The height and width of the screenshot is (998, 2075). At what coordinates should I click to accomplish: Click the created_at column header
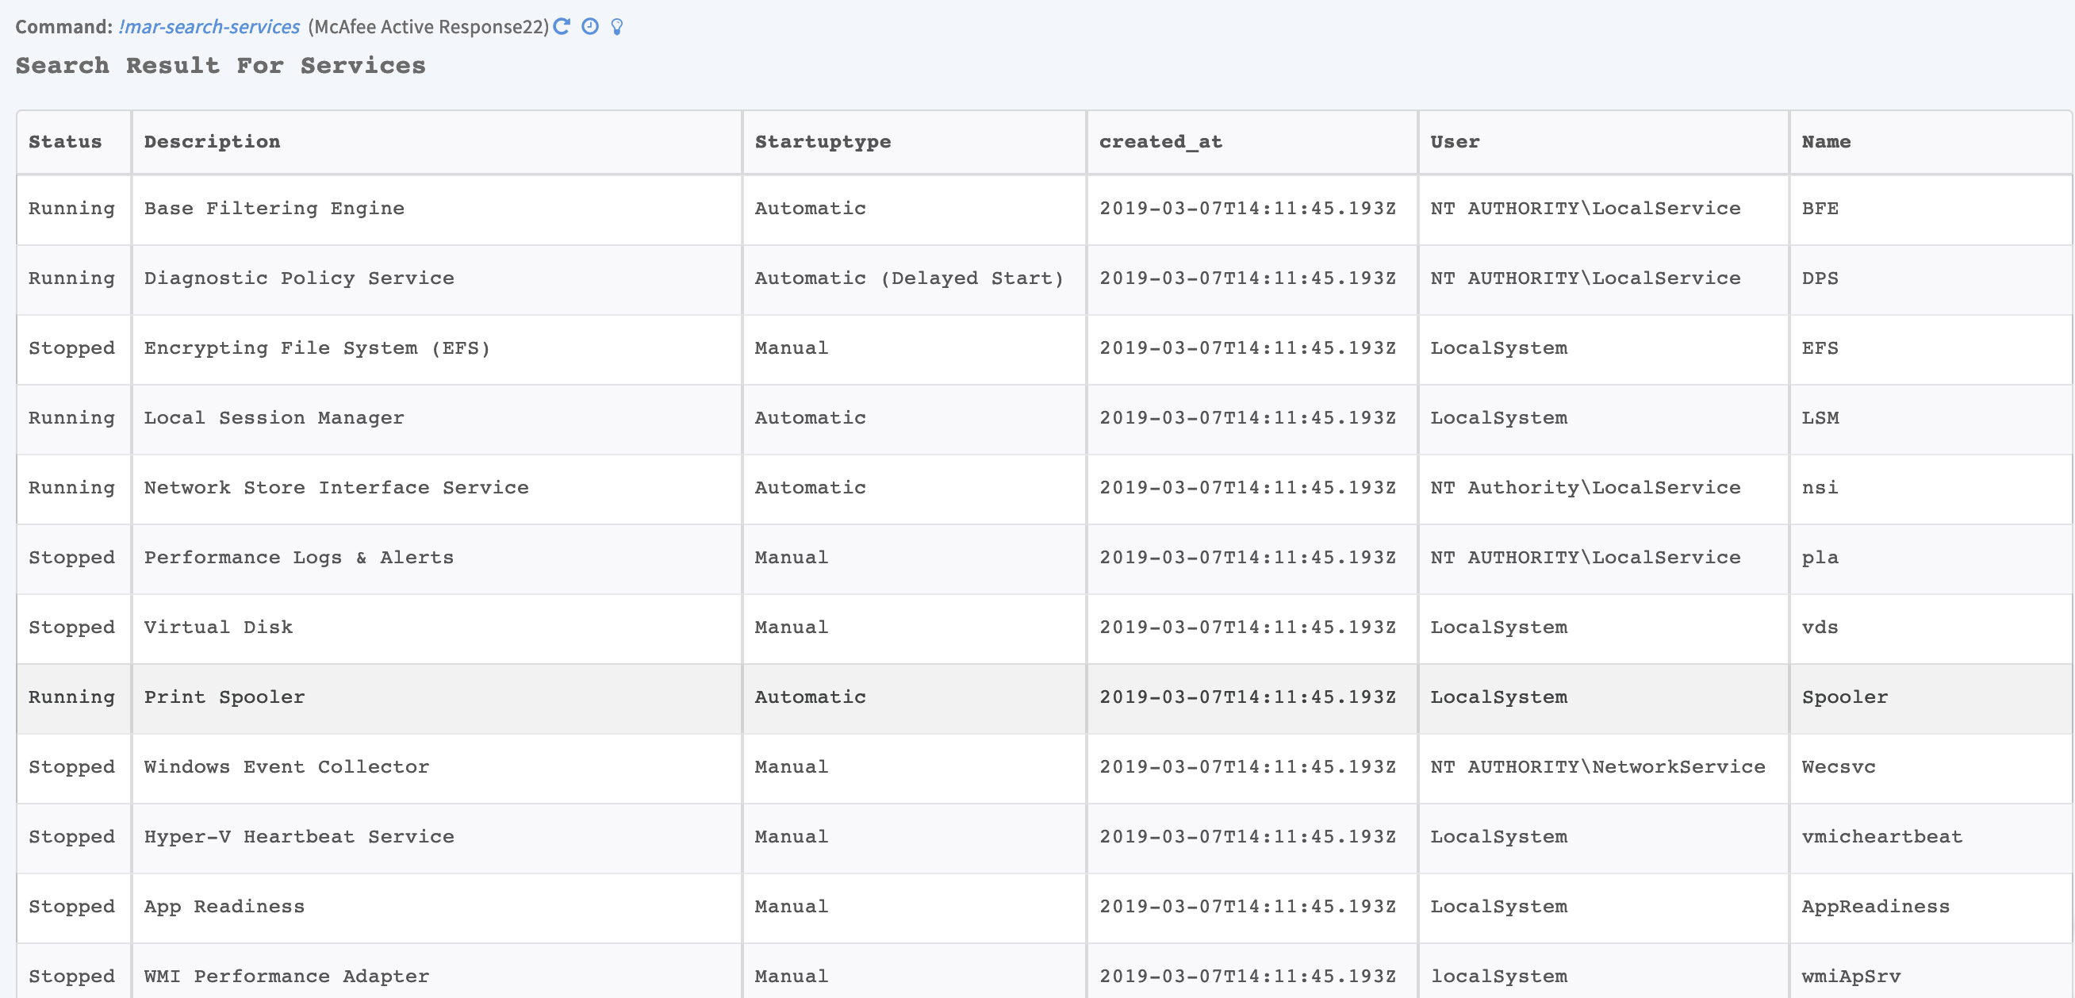(x=1160, y=142)
